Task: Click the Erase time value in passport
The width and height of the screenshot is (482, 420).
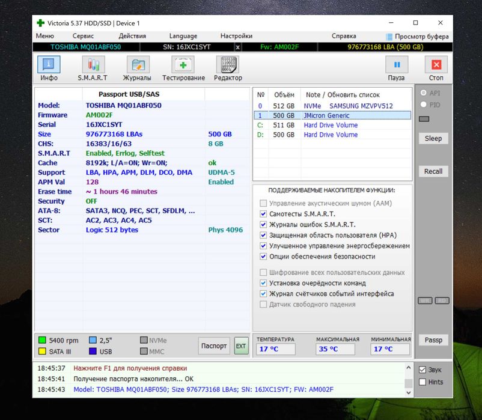Action: (121, 192)
